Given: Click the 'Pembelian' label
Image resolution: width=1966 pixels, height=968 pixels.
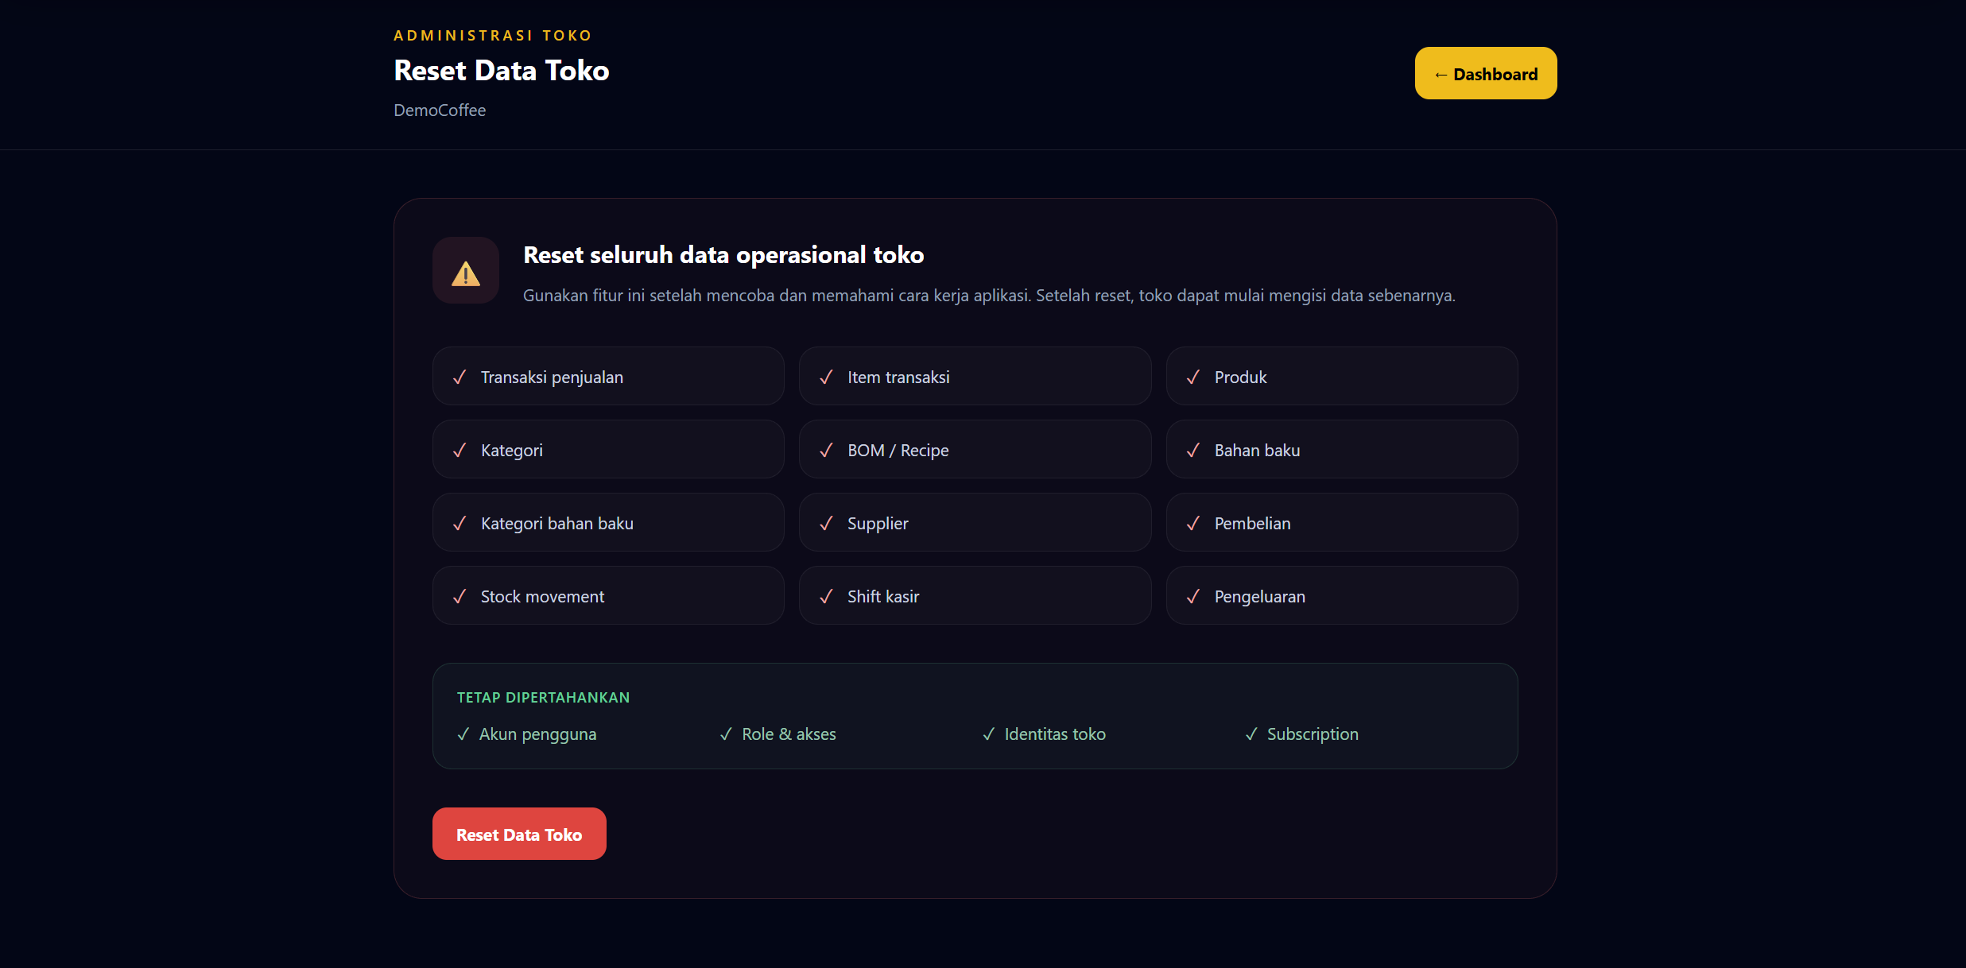Looking at the screenshot, I should pyautogui.click(x=1252, y=523).
